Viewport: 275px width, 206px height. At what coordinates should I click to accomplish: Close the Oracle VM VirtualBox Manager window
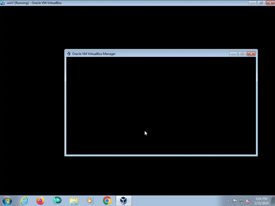[251, 54]
